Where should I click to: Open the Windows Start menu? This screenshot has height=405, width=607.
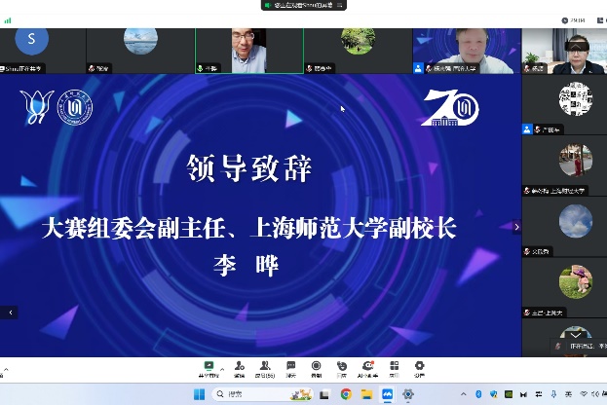pyautogui.click(x=200, y=394)
